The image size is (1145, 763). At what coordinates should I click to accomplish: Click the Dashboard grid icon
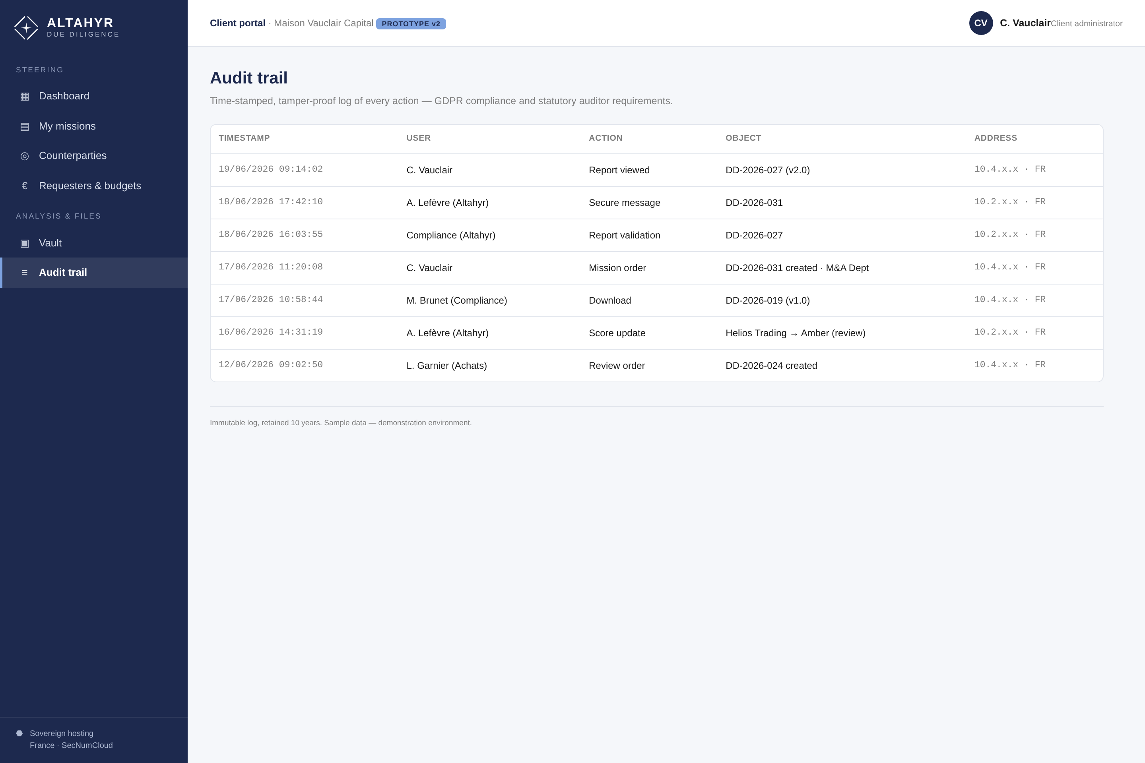point(24,96)
